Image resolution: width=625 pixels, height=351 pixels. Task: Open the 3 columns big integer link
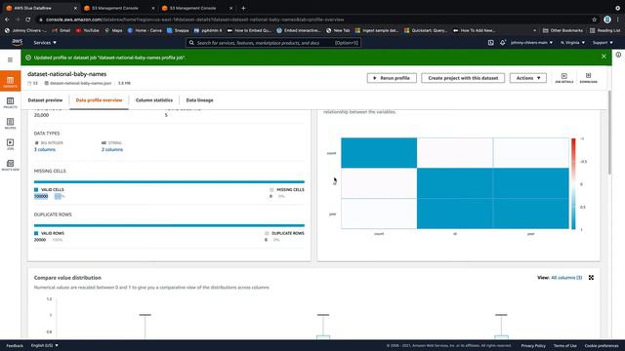click(x=45, y=149)
